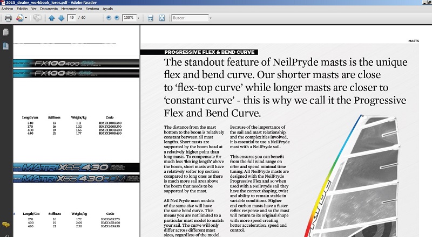Screen dimensions: 432x237
Task: Click the code 'RMX65R370' table cell
Action: coord(110,219)
